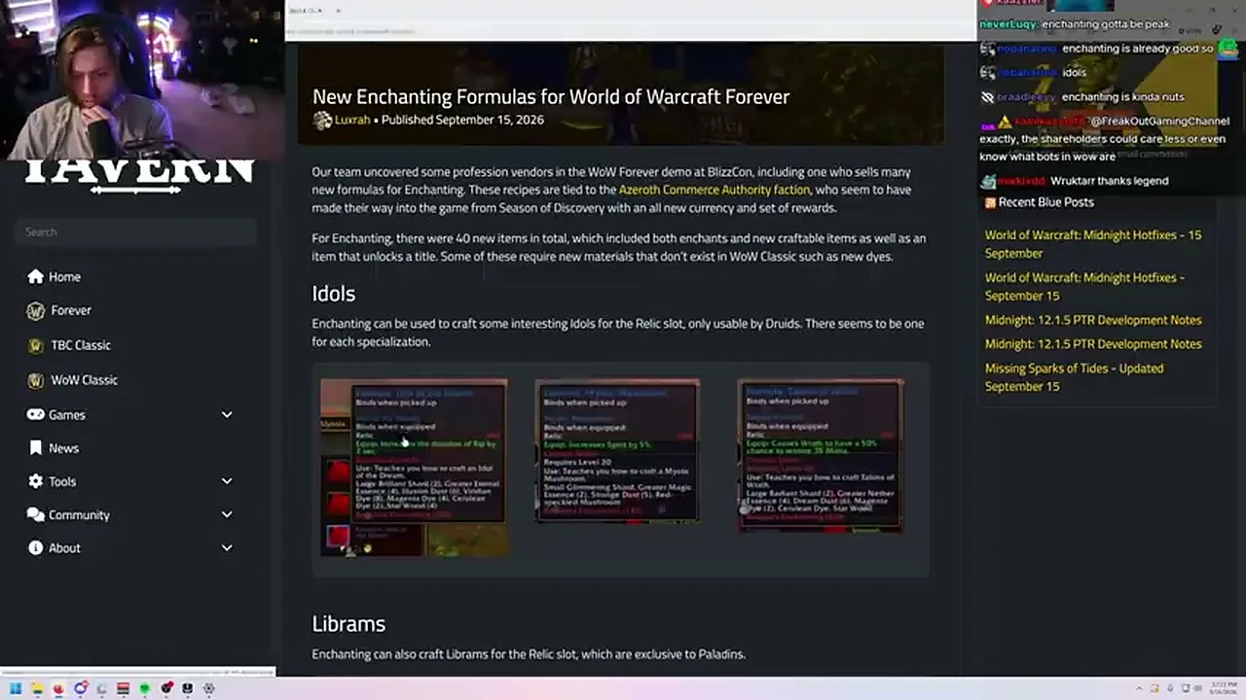Select WoW Classic in sidebar menu
The image size is (1246, 700).
[84, 380]
